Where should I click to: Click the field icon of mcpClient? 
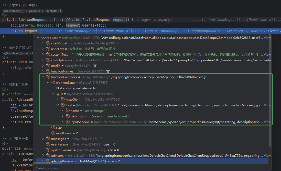point(63,99)
